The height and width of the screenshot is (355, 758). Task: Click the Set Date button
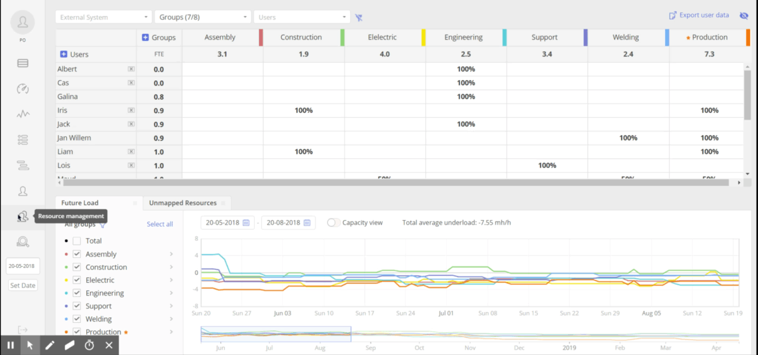23,285
